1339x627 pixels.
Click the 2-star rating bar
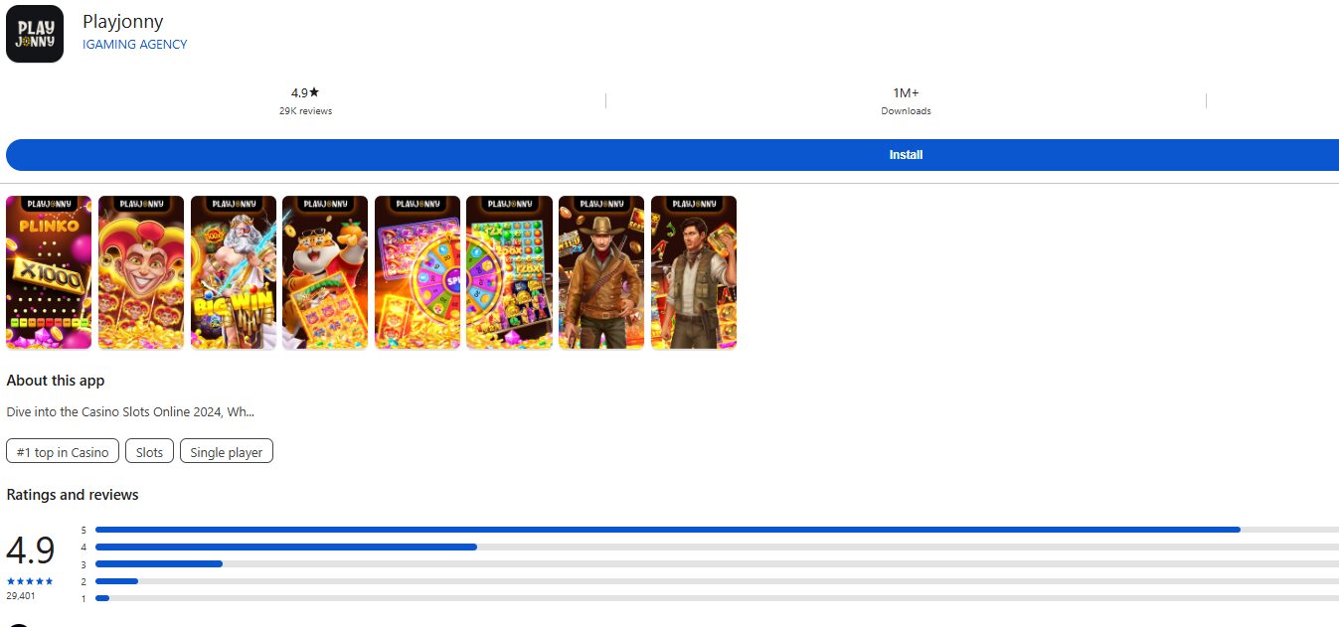pos(717,581)
